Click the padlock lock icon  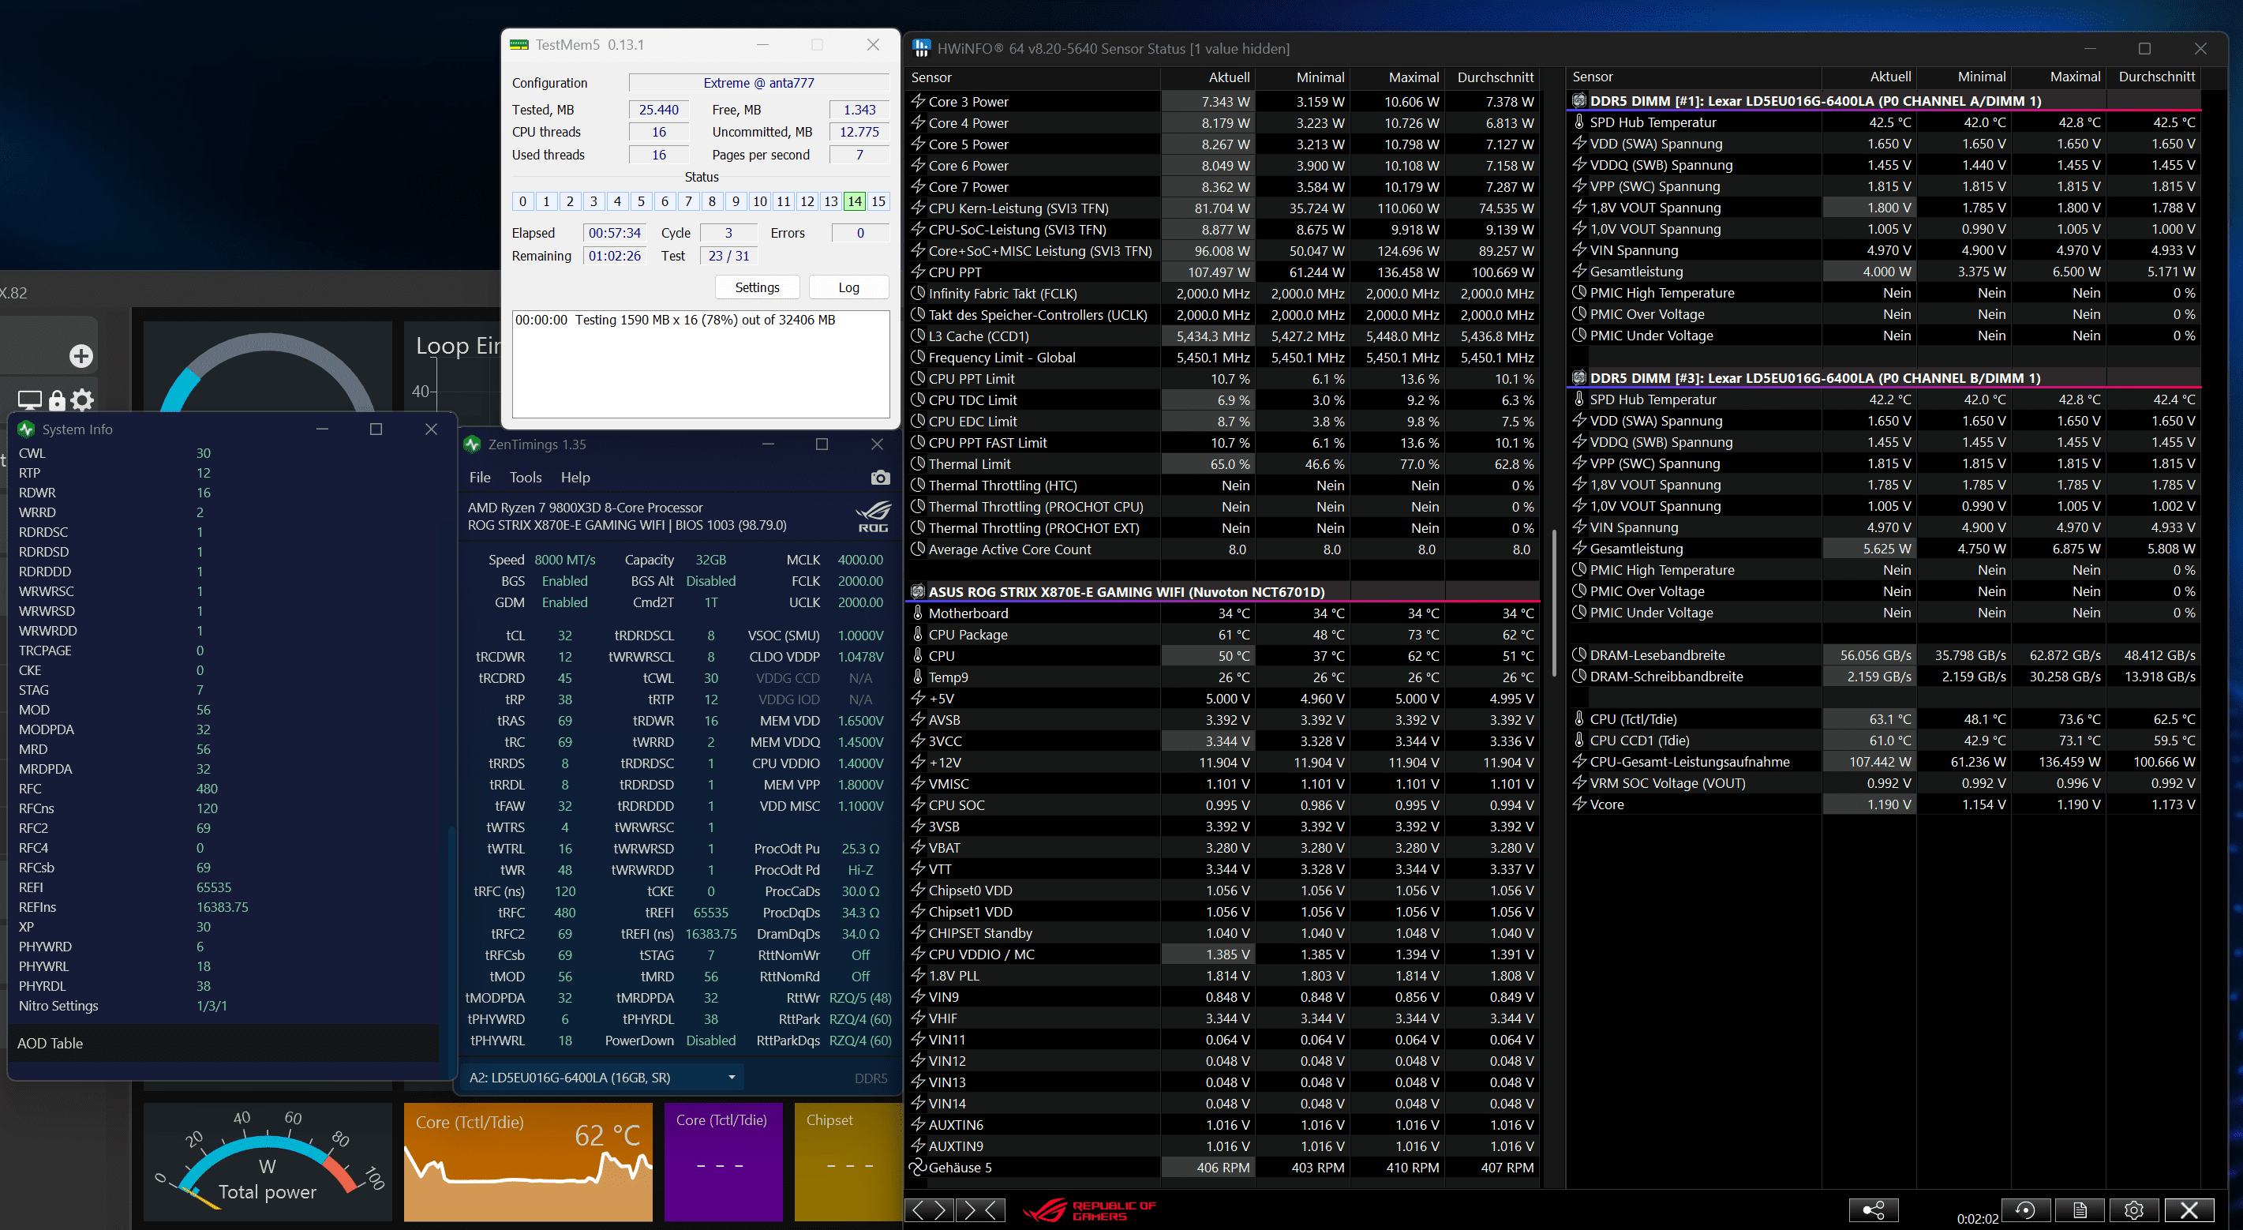tap(57, 399)
